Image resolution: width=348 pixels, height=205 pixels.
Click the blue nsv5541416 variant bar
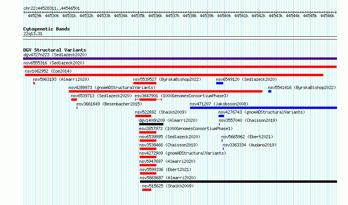coord(270,91)
